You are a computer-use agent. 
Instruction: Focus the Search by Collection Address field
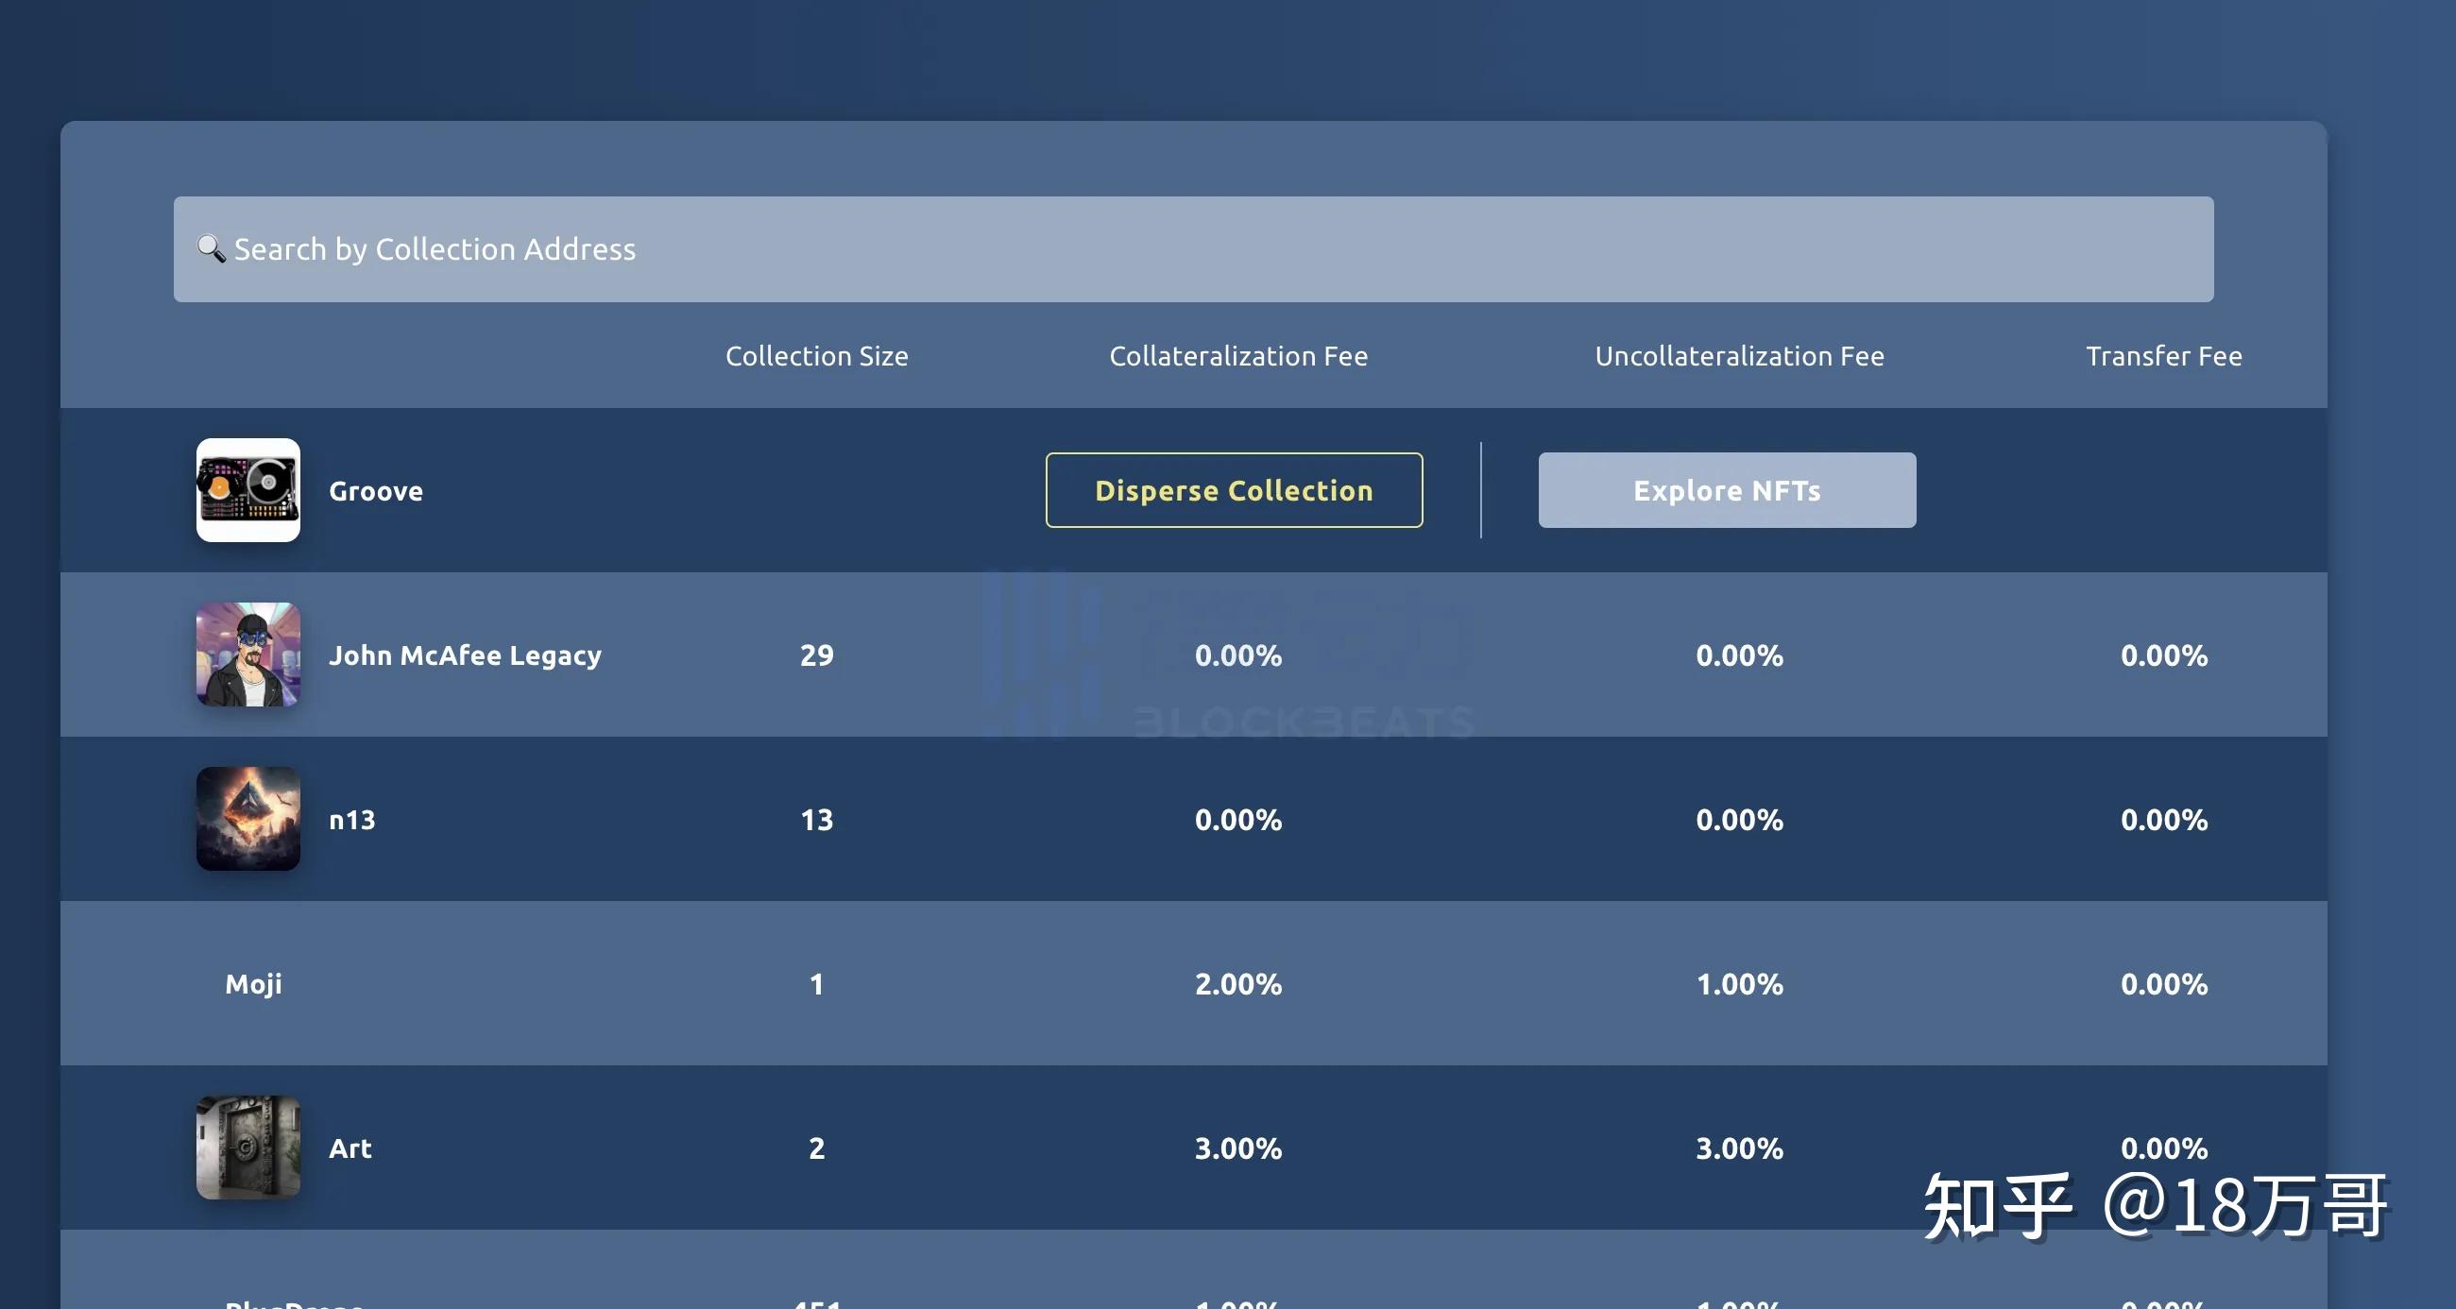1192,248
